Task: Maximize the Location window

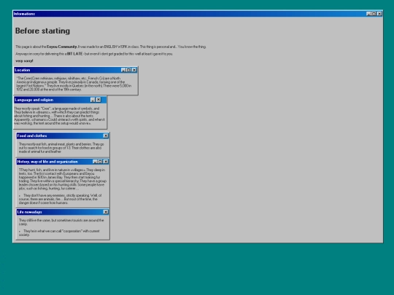Action: pyautogui.click(x=128, y=70)
